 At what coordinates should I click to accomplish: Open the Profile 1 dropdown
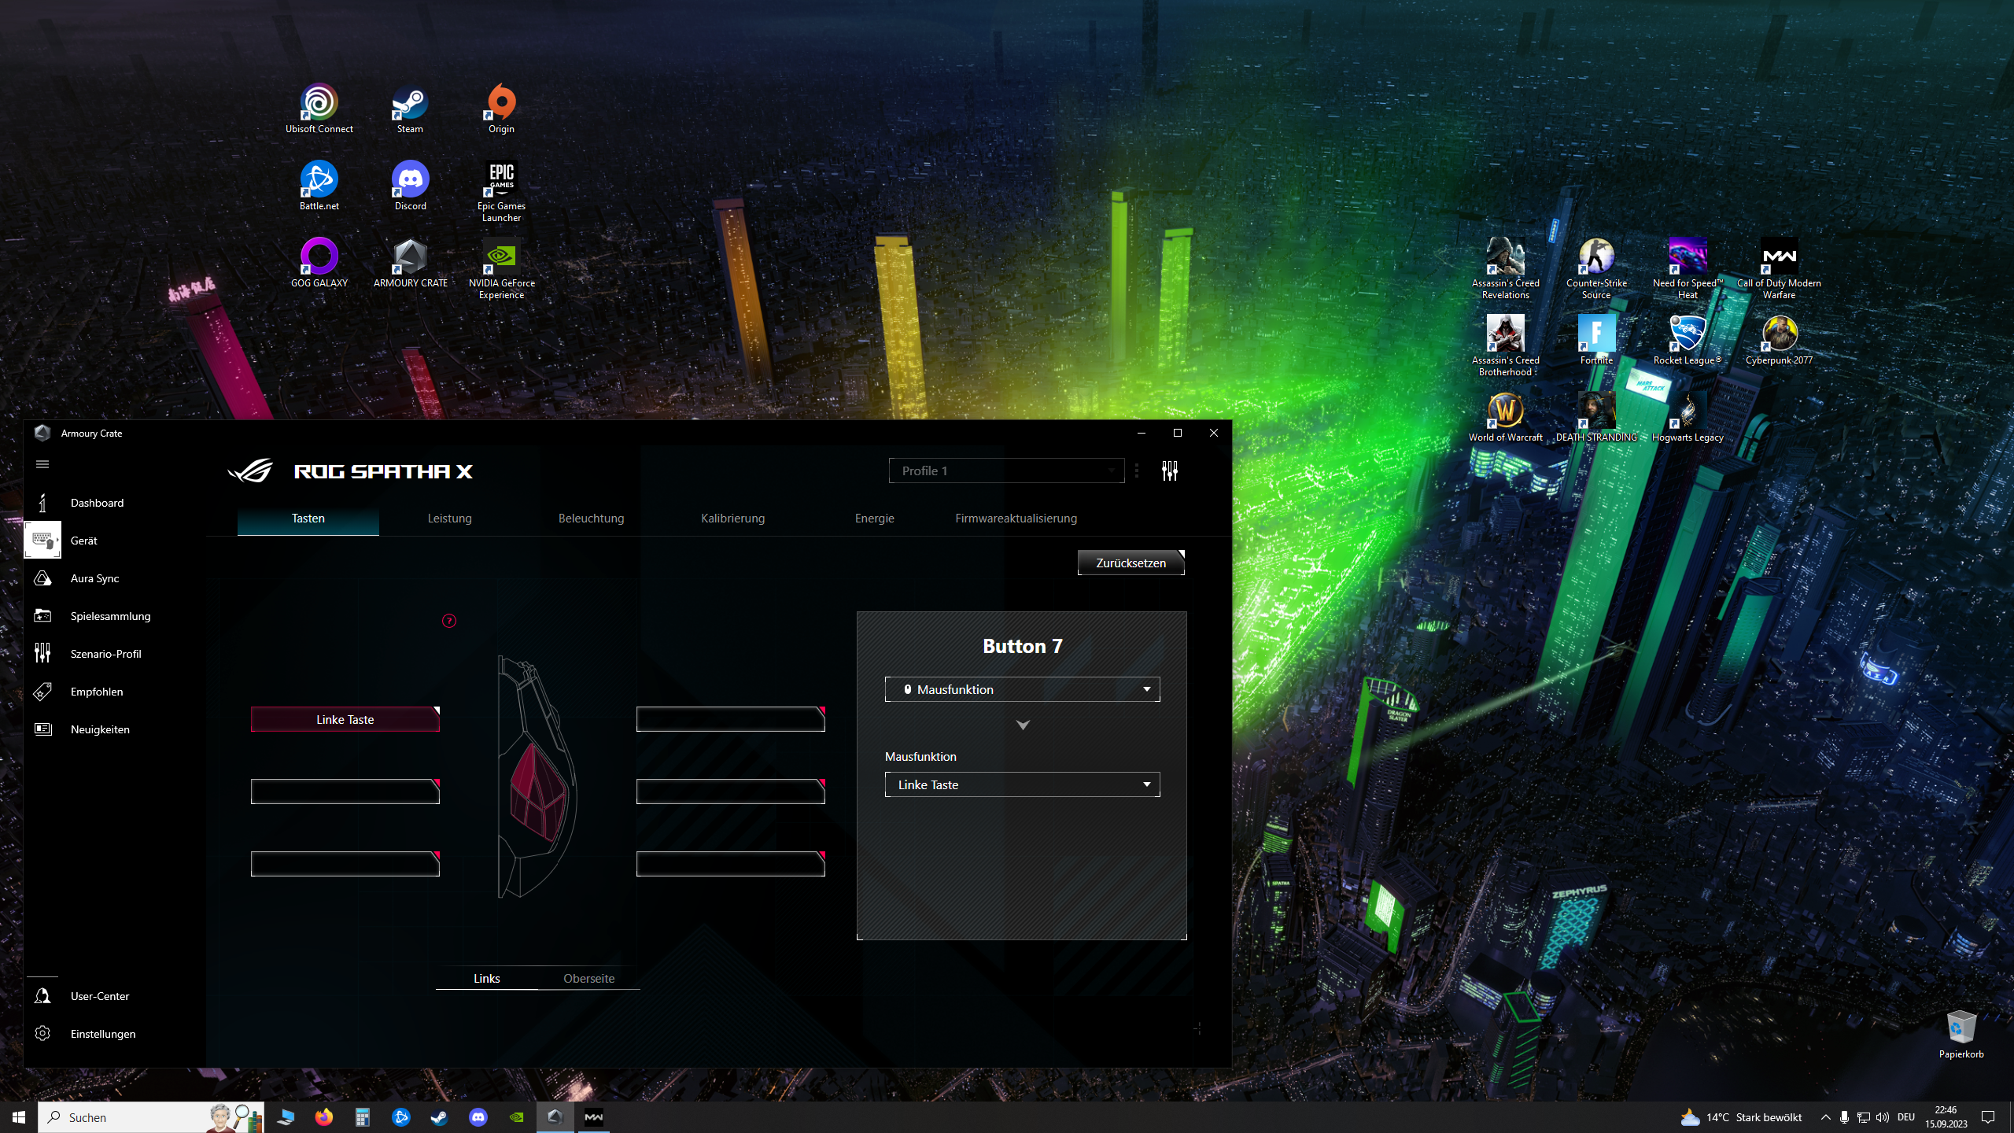(1006, 471)
